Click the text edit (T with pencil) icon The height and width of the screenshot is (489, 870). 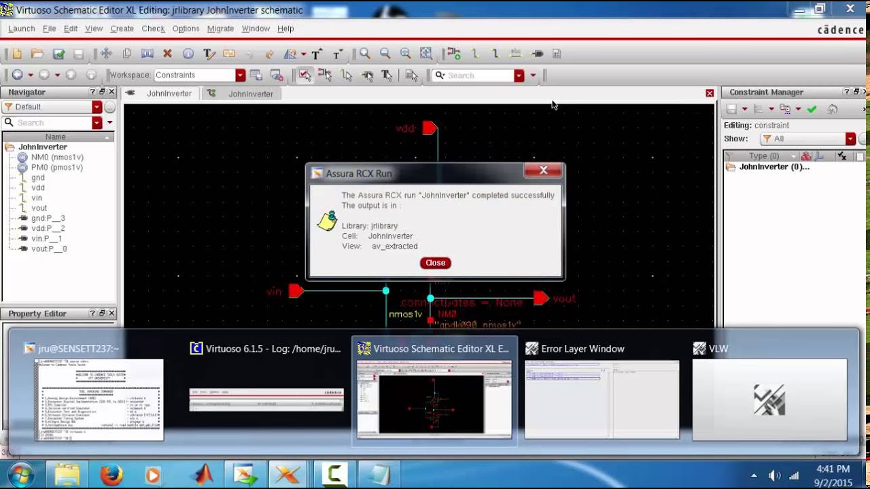209,54
